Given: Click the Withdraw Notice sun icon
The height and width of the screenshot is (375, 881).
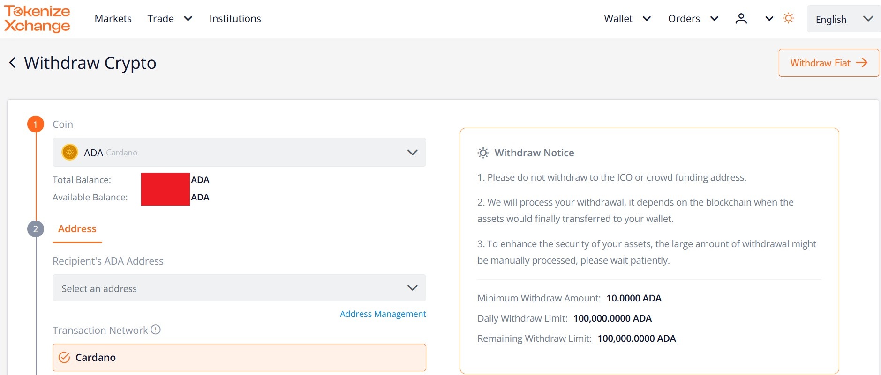Looking at the screenshot, I should click(x=483, y=153).
